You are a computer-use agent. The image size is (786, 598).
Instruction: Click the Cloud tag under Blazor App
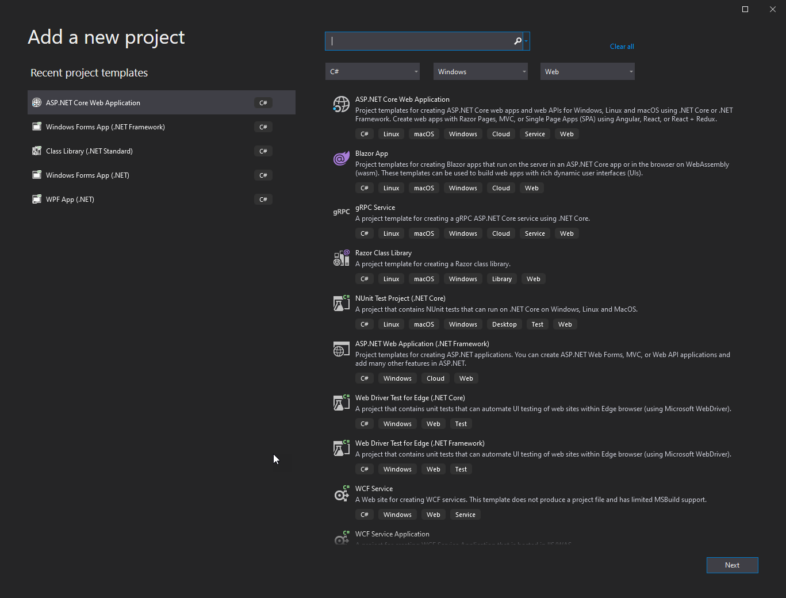click(501, 188)
